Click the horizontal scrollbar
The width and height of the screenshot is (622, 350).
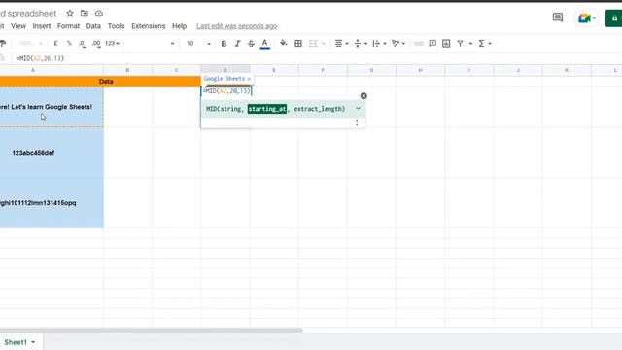click(151, 331)
